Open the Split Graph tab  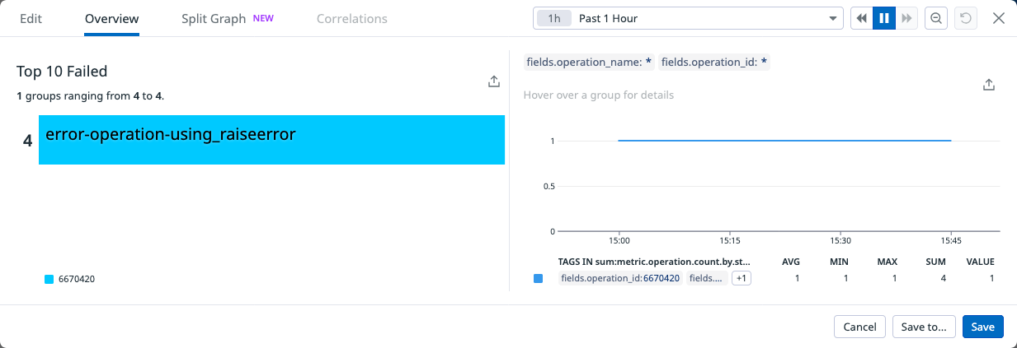coord(214,18)
